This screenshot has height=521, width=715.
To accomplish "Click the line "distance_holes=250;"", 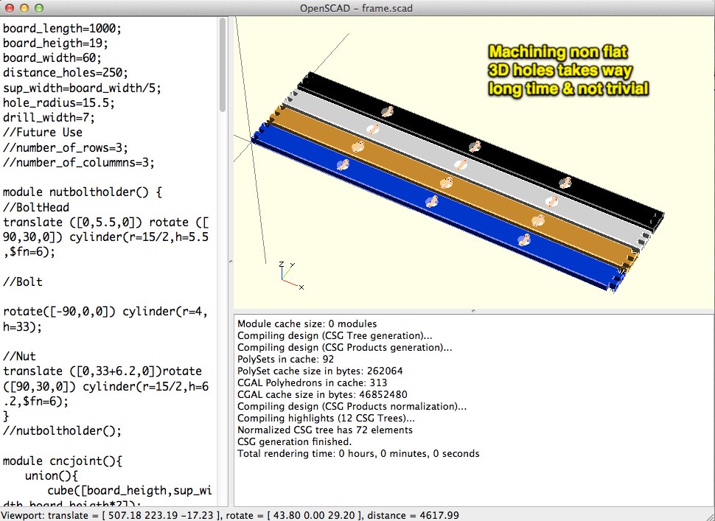I will (x=65, y=73).
